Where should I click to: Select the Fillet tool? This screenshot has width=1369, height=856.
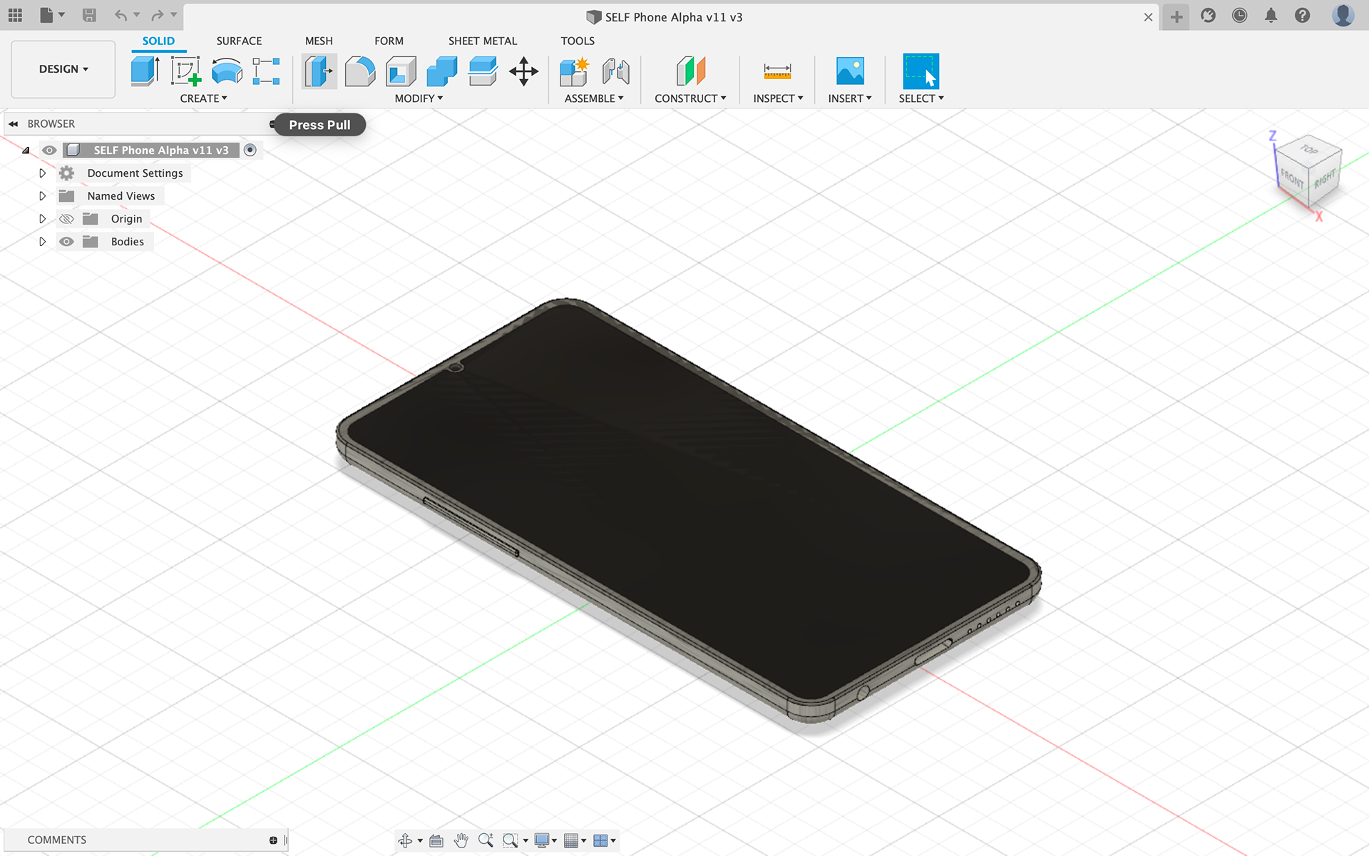[x=360, y=71]
